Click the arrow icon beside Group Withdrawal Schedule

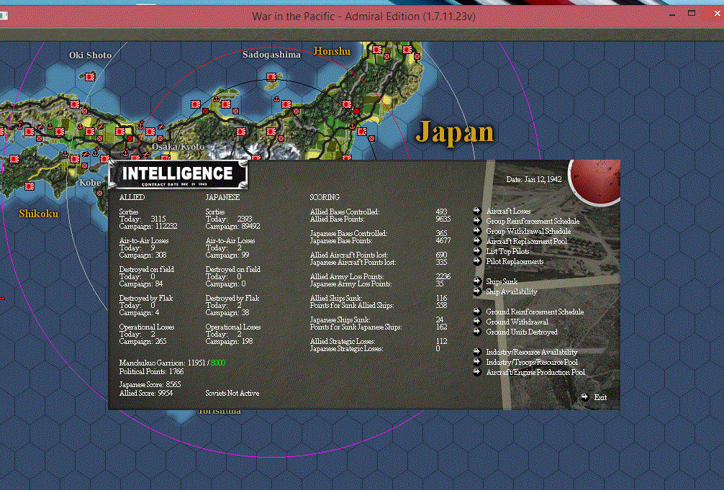tap(477, 231)
